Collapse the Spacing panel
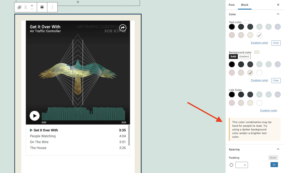Viewport: 284px width, 173px height. (278, 149)
